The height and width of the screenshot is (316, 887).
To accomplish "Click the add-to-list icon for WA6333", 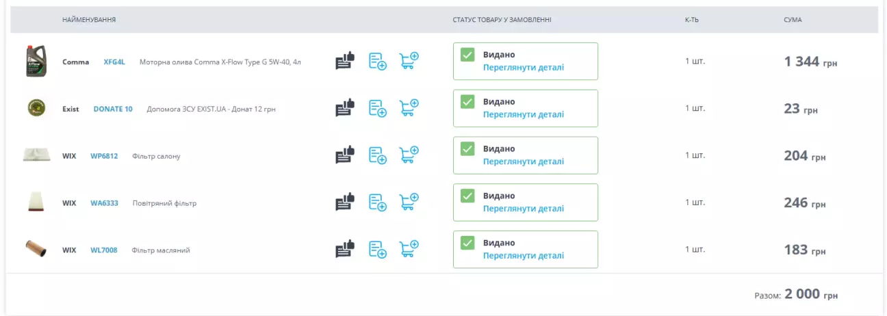I will click(x=378, y=202).
